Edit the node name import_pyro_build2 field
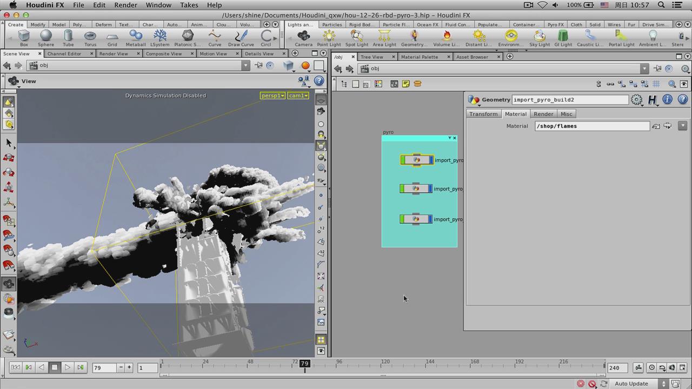Viewport: 692px width, 389px height. pos(570,99)
